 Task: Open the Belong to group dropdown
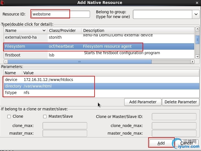(x=196, y=14)
